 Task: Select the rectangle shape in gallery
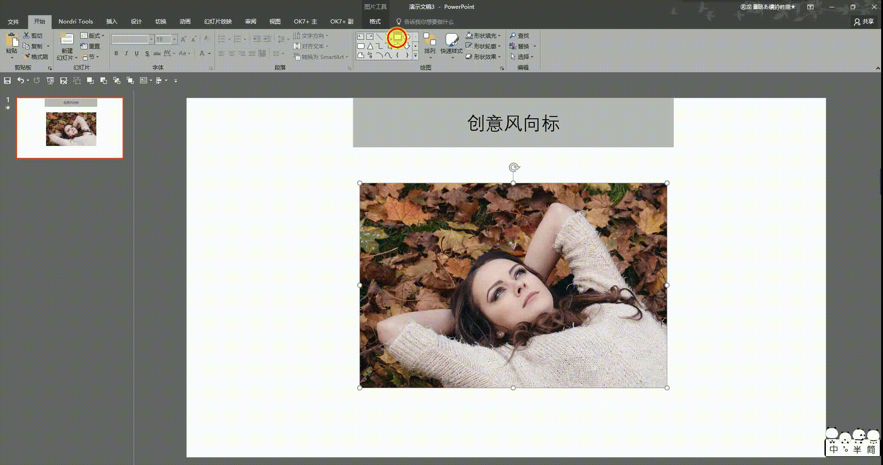coord(397,37)
